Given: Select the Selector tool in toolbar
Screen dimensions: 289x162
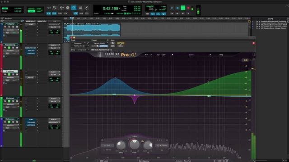Looking at the screenshot, I should point(68,8).
